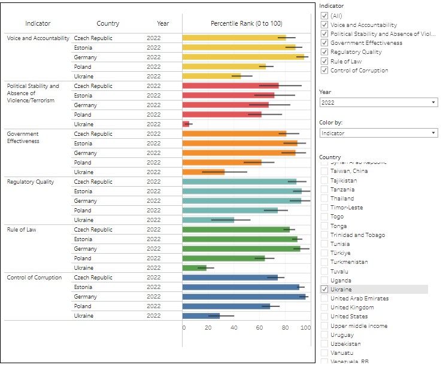Image resolution: width=446 pixels, height=365 pixels.
Task: Open the Color by dropdown showing Indicator
Action: [378, 133]
